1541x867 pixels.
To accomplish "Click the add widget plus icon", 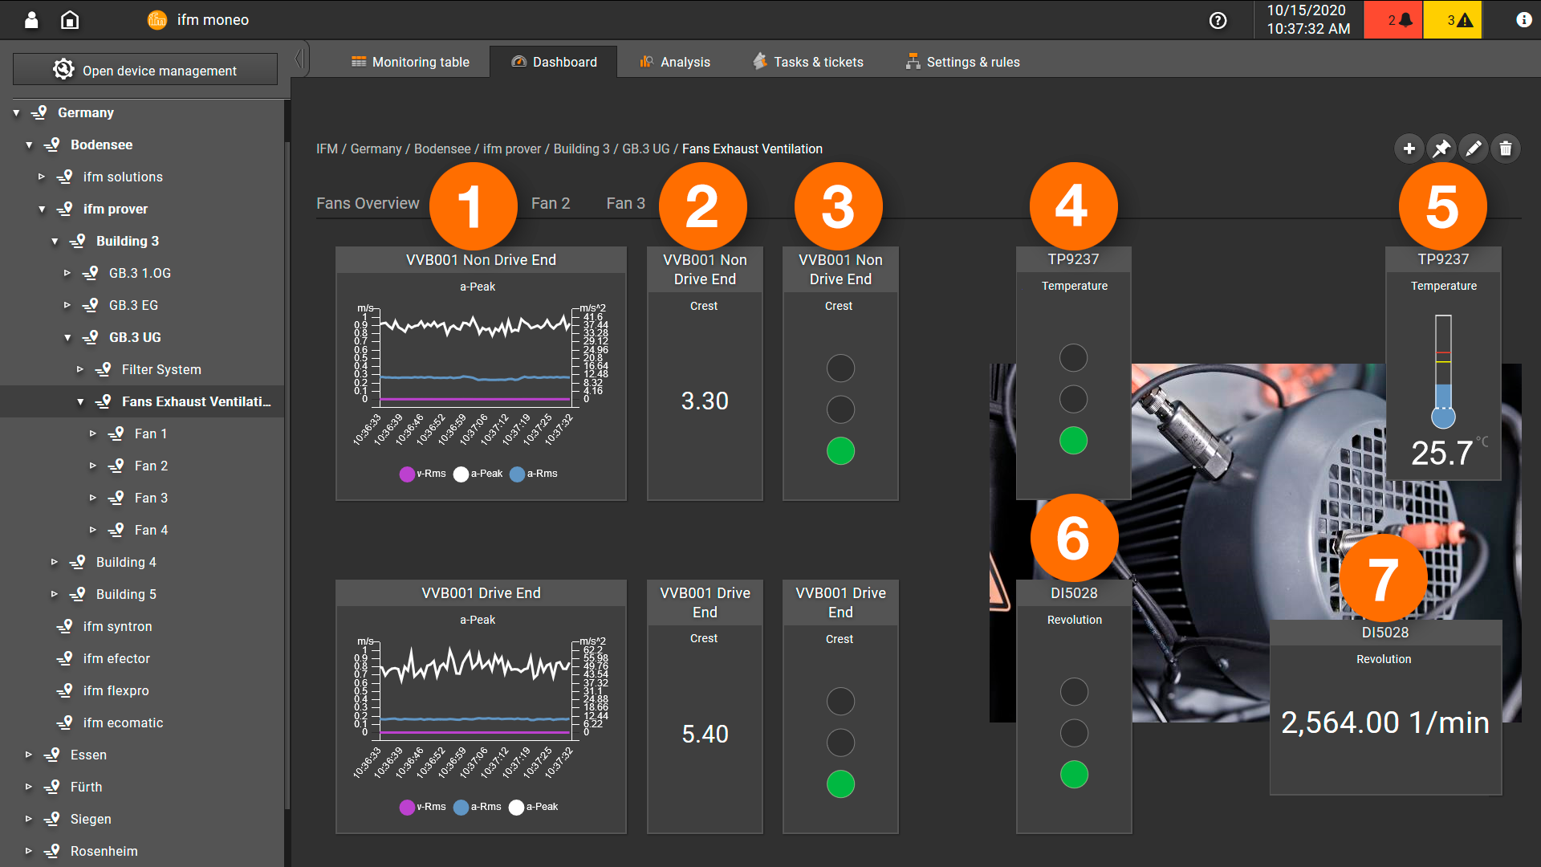I will pyautogui.click(x=1409, y=149).
